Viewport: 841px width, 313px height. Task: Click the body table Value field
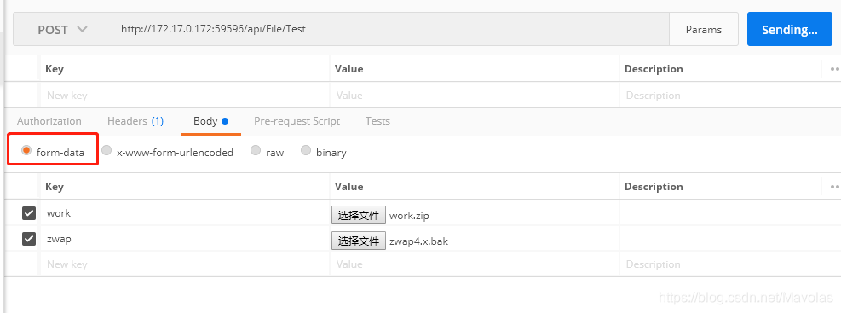pos(474,264)
